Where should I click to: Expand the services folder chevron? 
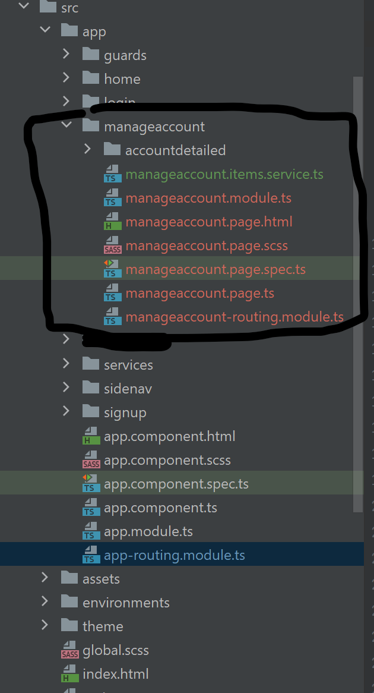[x=66, y=363]
